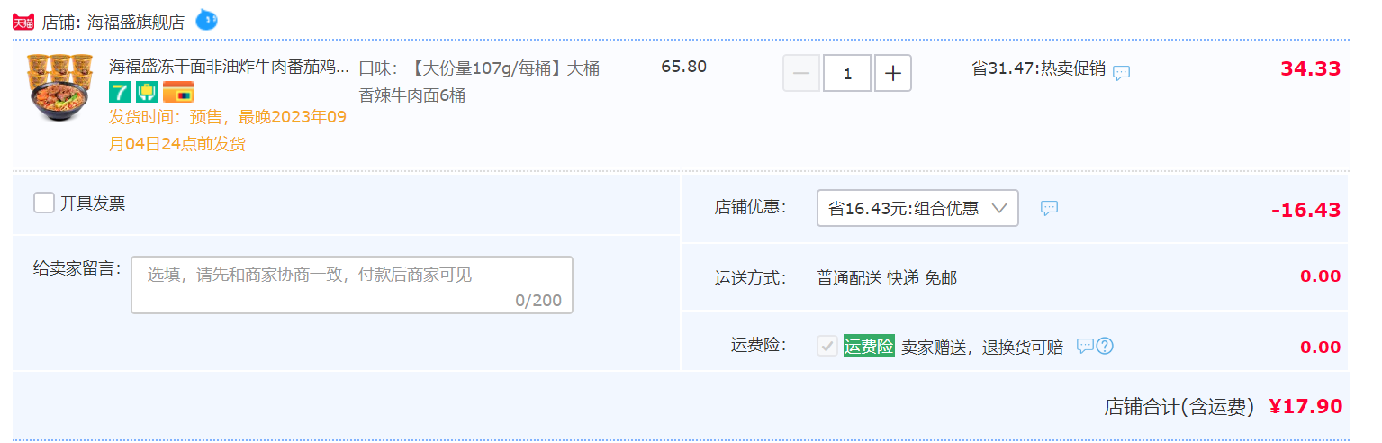Decrease quantity with the minus button
The image size is (1382, 443).
point(801,73)
